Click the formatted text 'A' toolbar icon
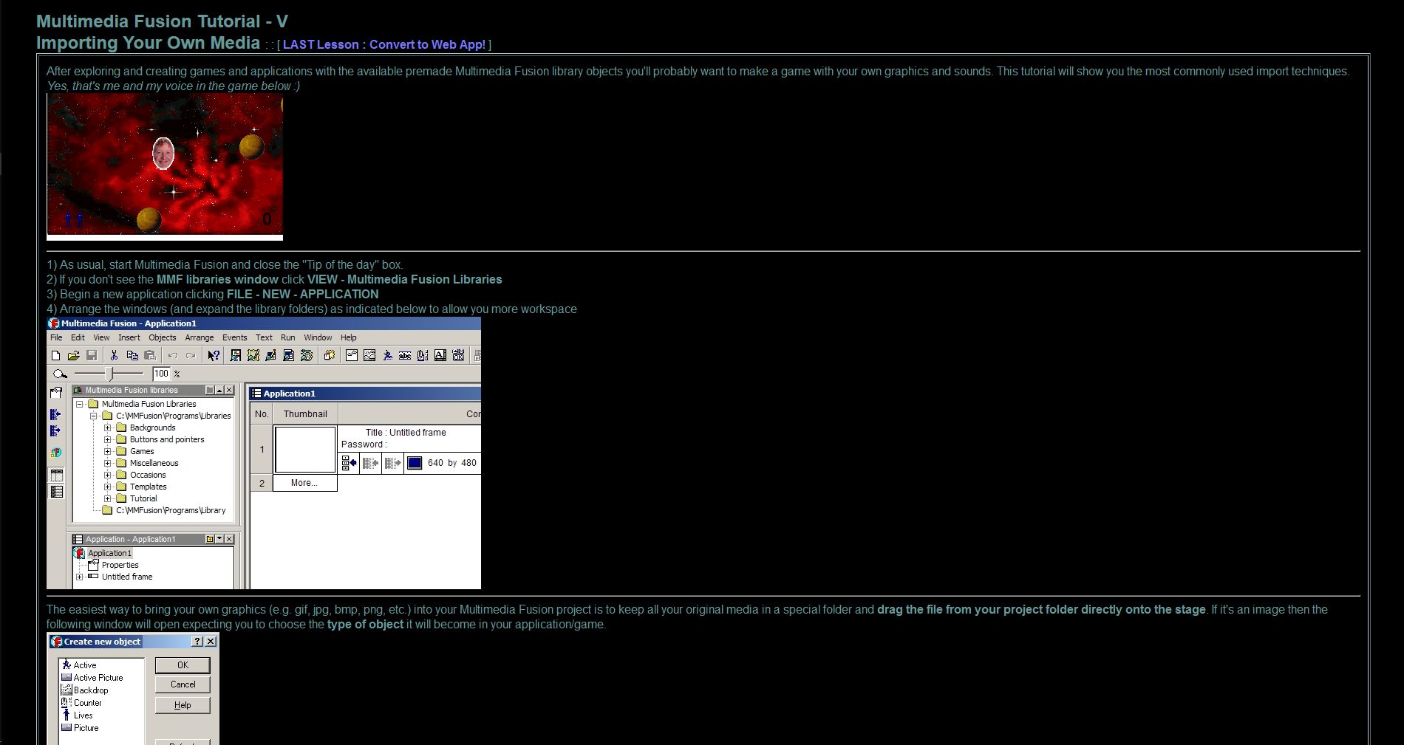The image size is (1404, 745). click(x=440, y=355)
